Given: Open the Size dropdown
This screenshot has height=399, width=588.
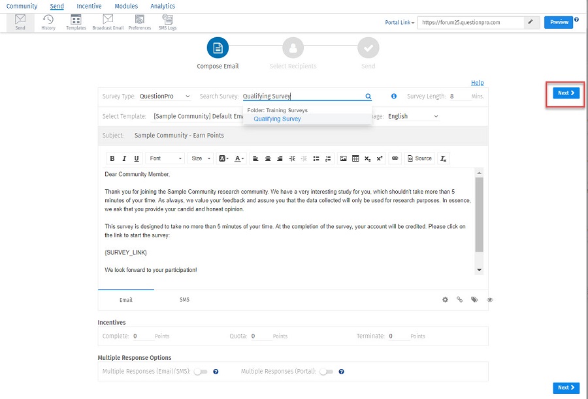Looking at the screenshot, I should click(201, 158).
